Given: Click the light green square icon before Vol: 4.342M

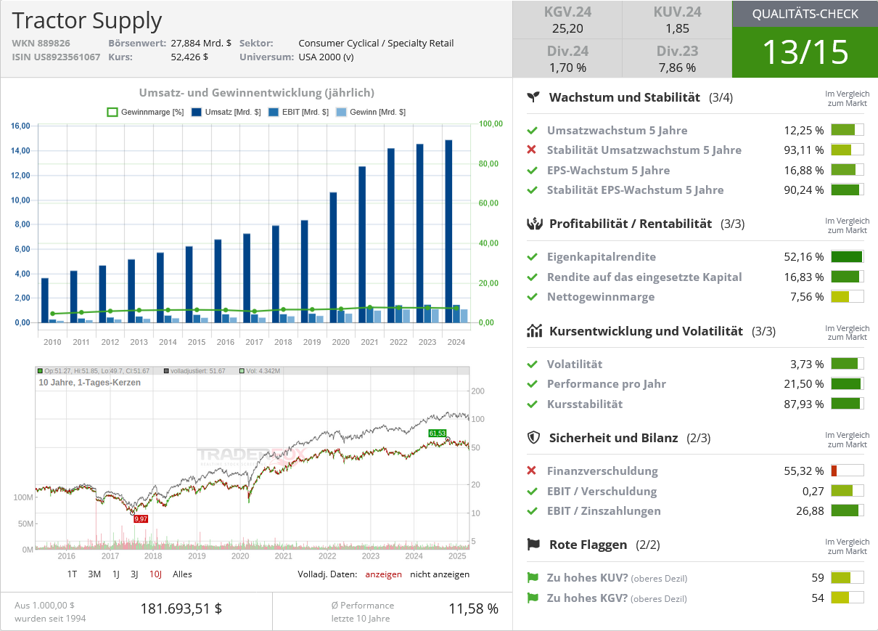Looking at the screenshot, I should coord(242,371).
